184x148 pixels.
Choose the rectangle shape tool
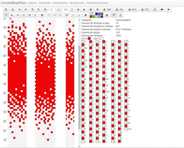[24, 15]
